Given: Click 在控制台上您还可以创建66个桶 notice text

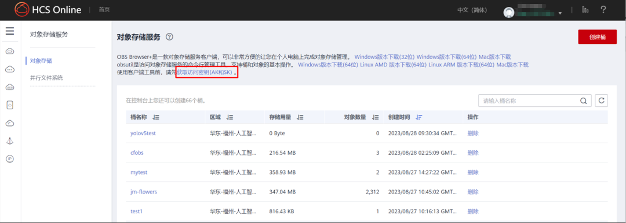Looking at the screenshot, I should pyautogui.click(x=166, y=101).
